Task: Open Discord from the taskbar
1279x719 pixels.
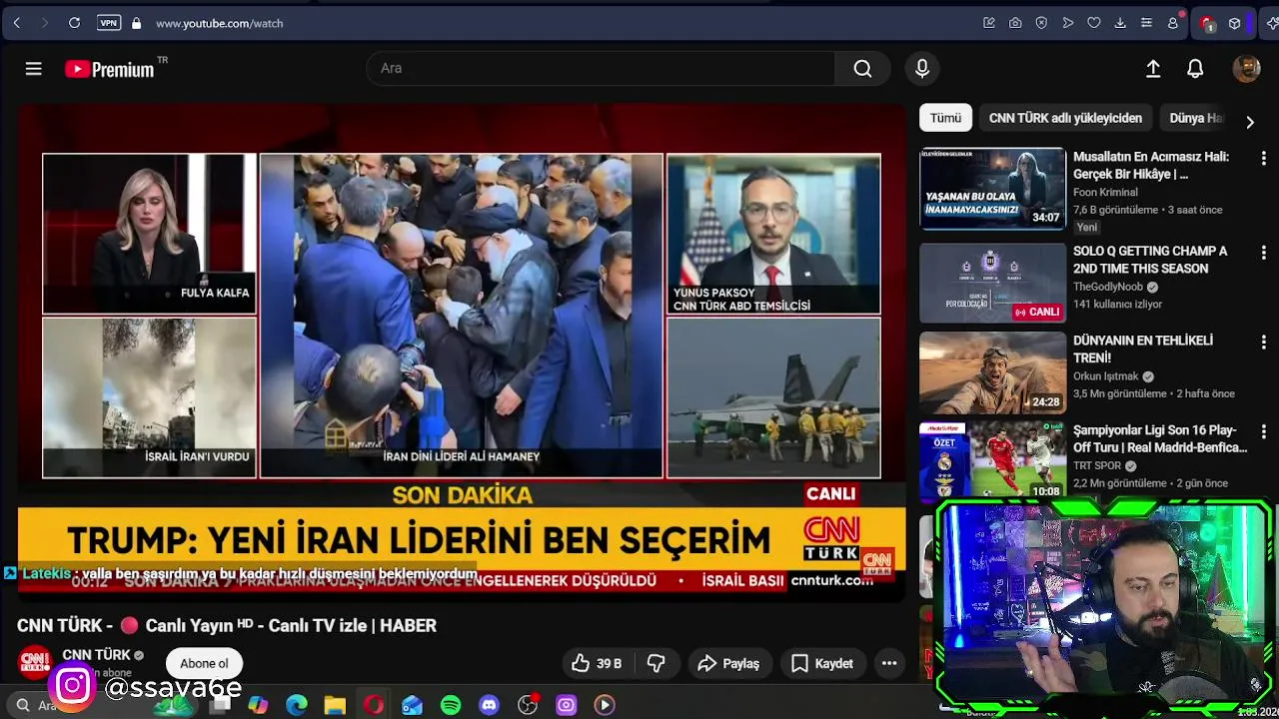Action: [x=489, y=705]
